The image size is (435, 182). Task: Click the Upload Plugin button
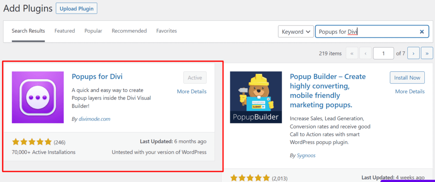(76, 8)
